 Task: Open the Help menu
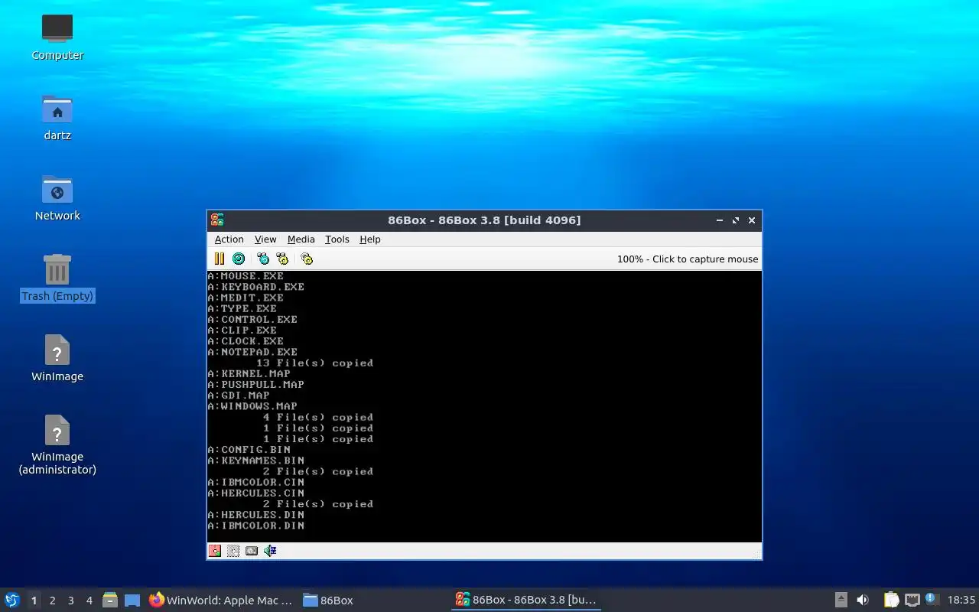click(x=369, y=239)
